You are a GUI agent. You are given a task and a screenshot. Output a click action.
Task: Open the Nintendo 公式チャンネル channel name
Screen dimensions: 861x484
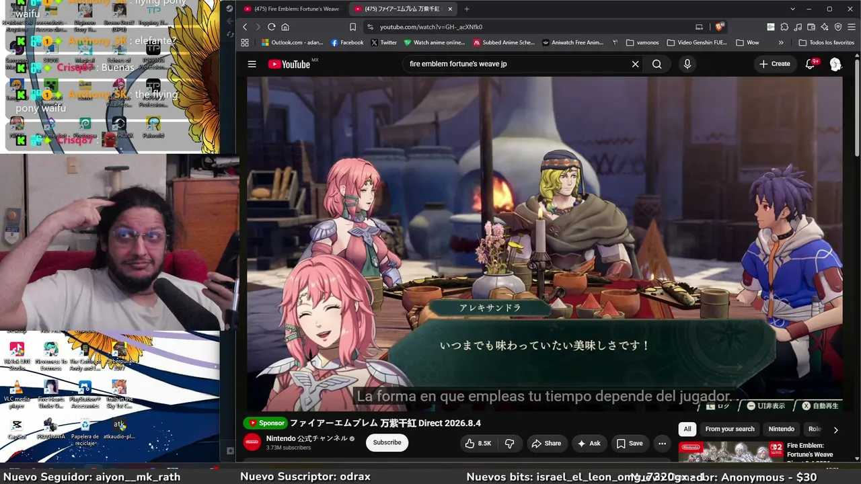click(307, 438)
